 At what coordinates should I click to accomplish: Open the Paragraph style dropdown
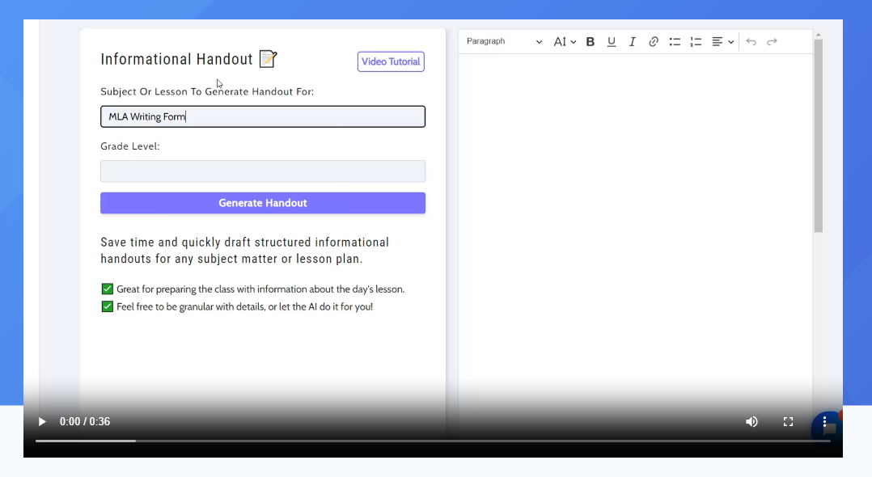click(x=504, y=42)
